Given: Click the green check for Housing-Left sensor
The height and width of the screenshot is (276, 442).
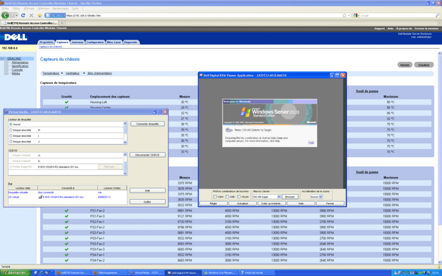Looking at the screenshot, I should tap(66, 102).
